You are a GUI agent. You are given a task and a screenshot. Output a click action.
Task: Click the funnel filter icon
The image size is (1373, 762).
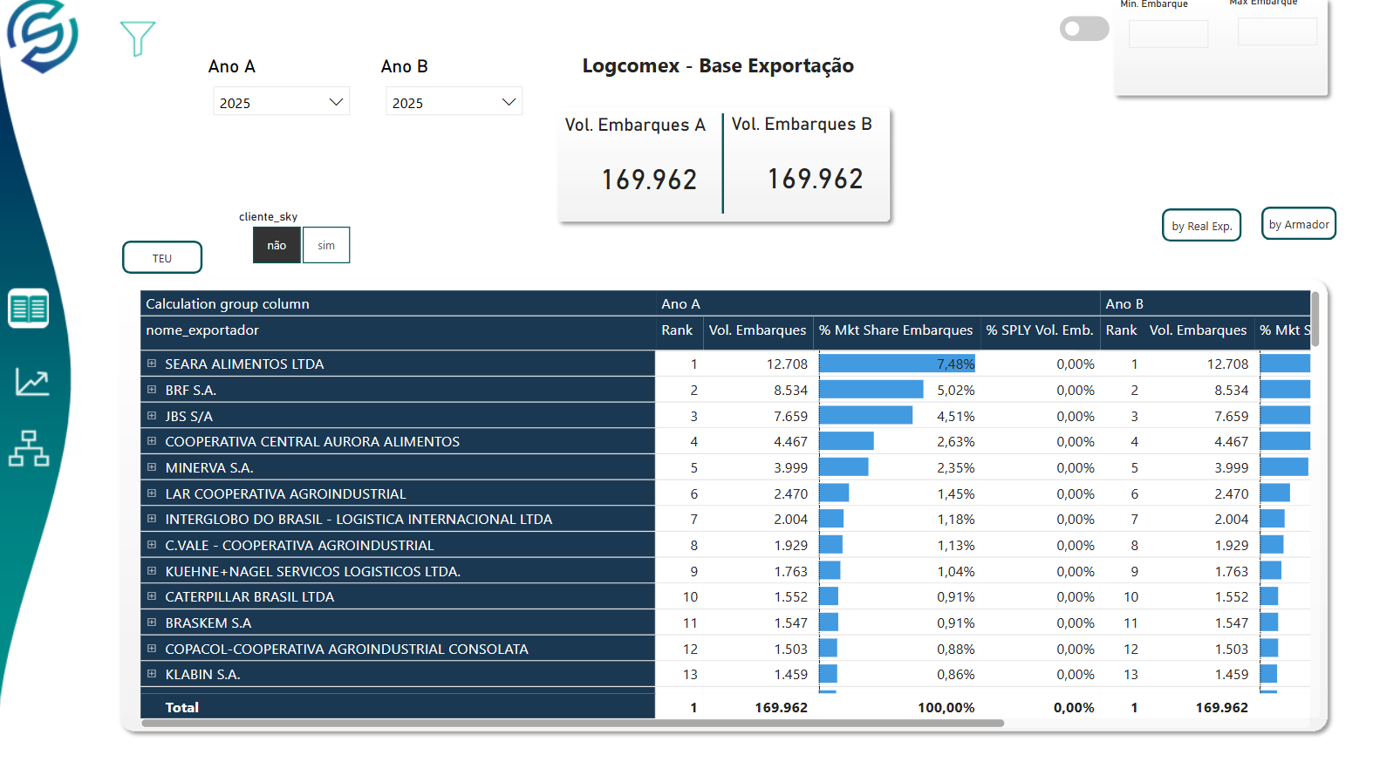[137, 39]
